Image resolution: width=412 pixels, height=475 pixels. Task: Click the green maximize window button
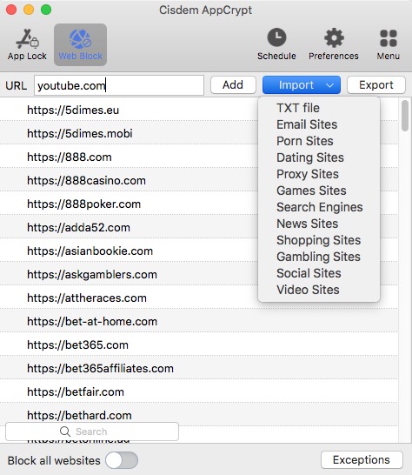(46, 10)
